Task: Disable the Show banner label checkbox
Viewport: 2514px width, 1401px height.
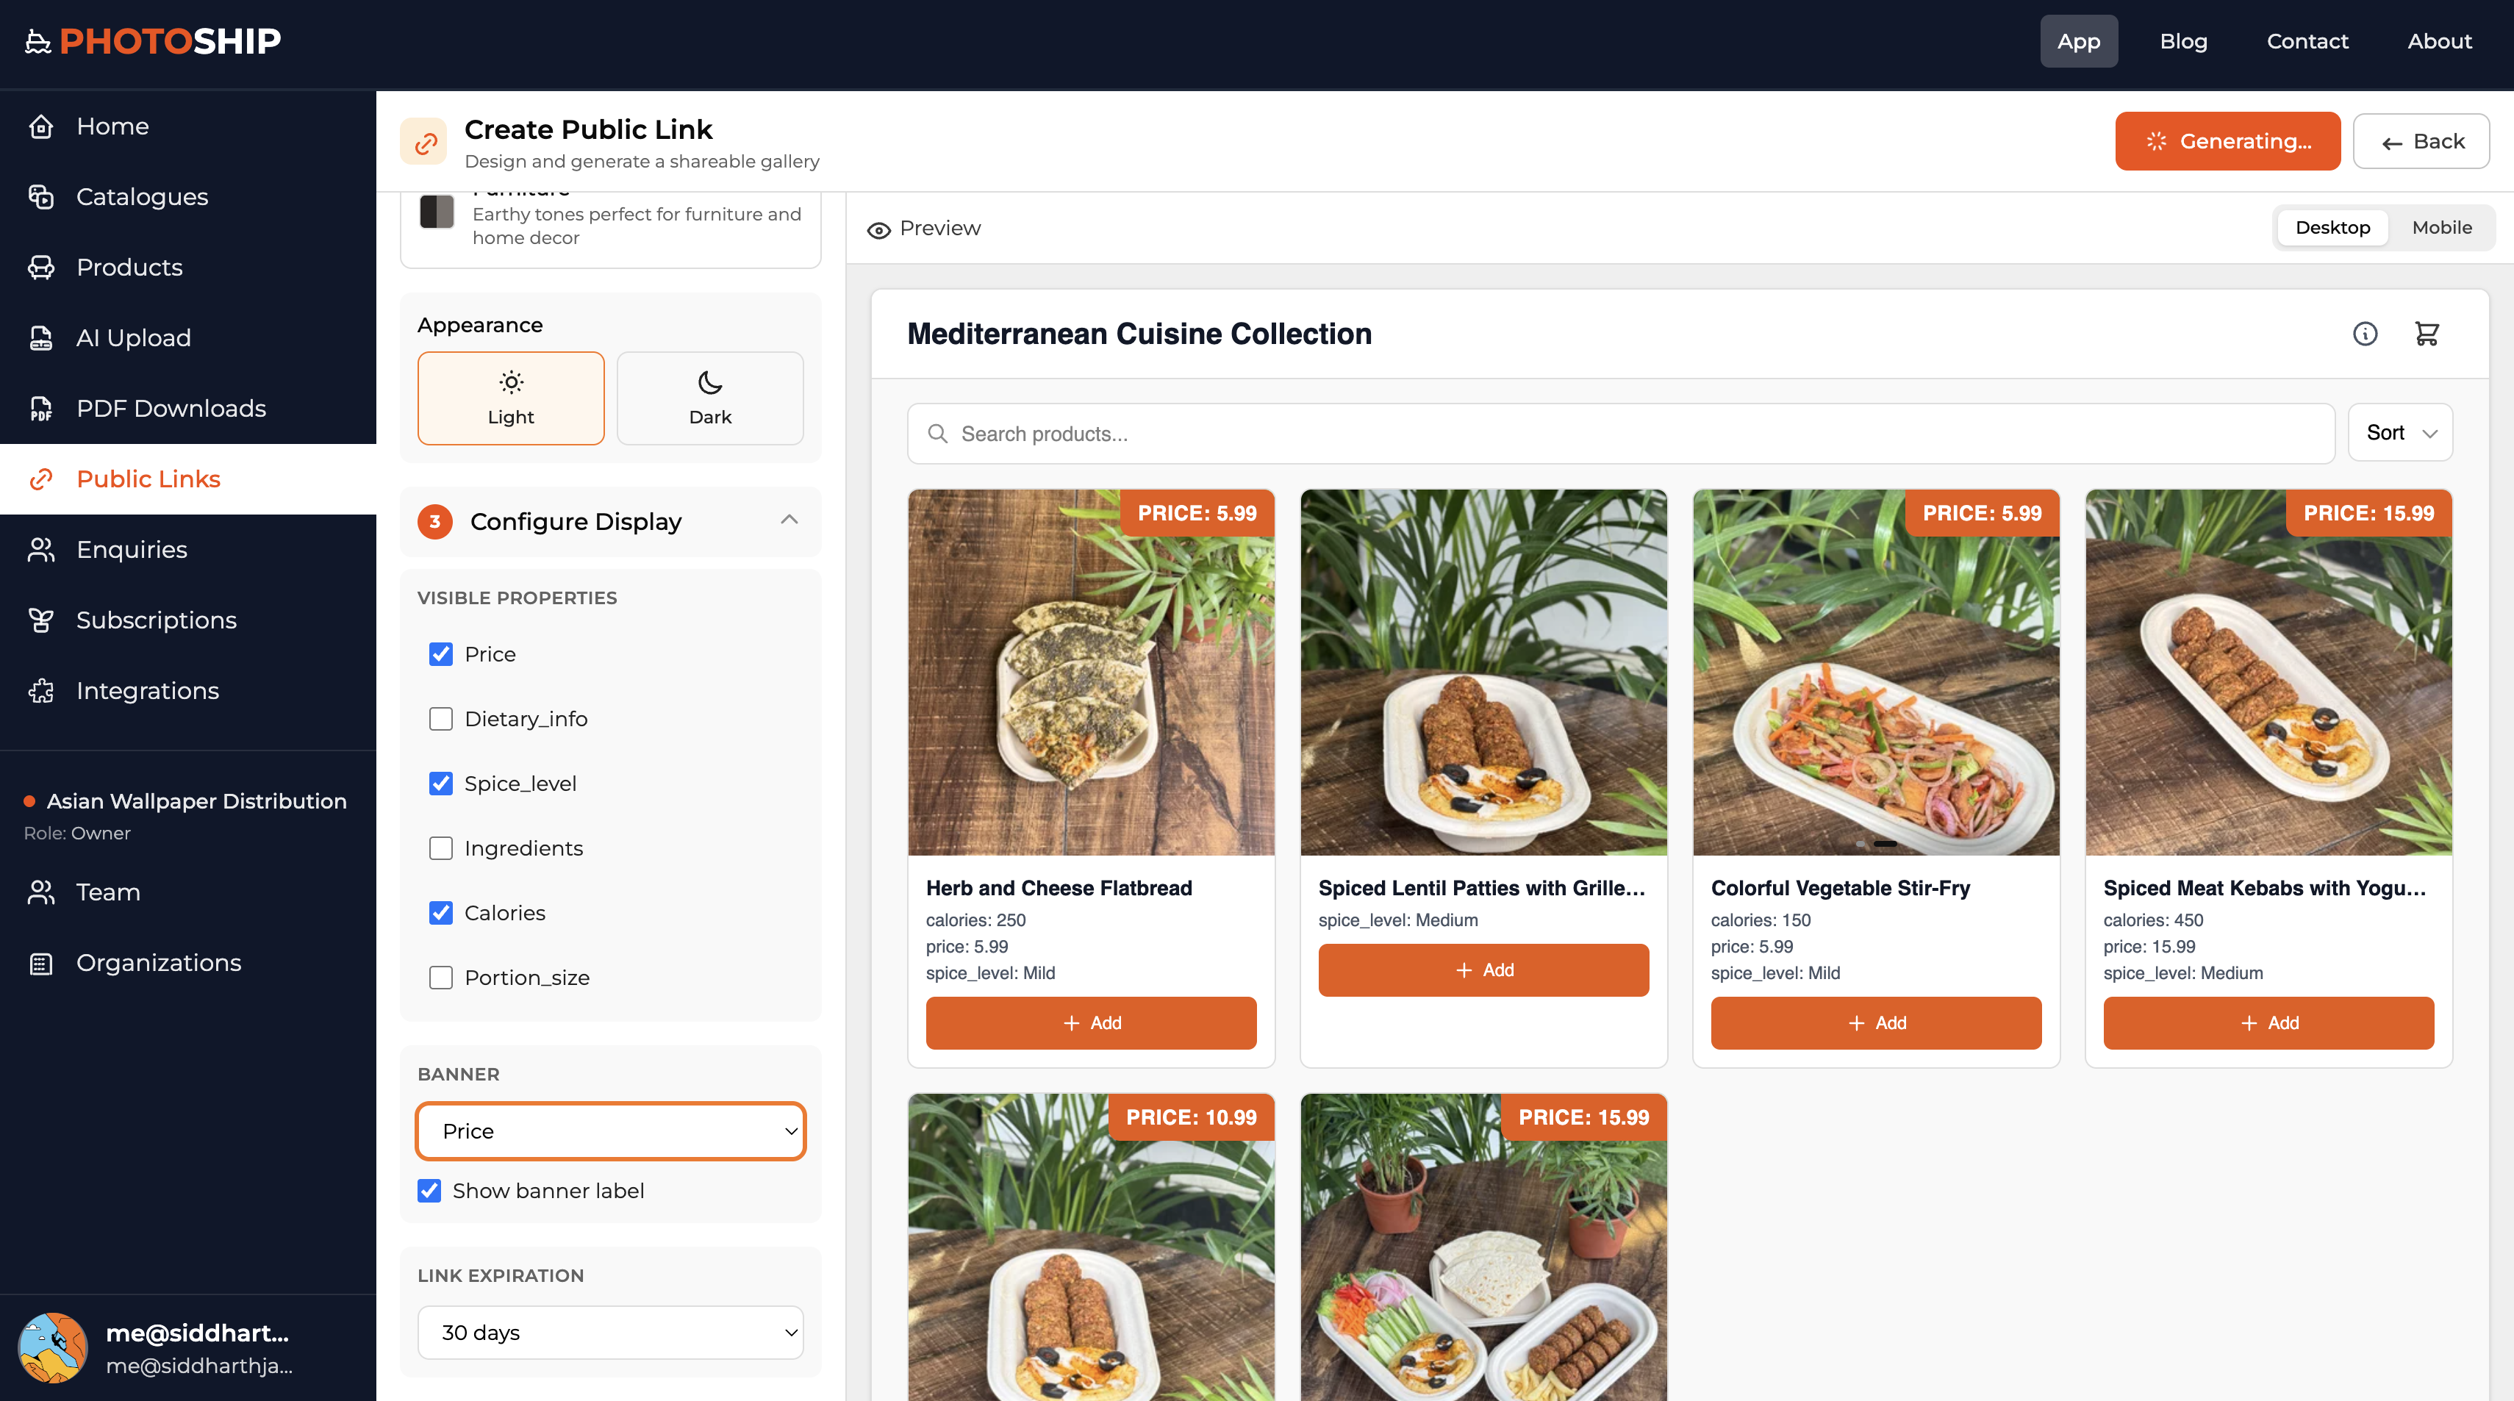Action: coord(429,1190)
